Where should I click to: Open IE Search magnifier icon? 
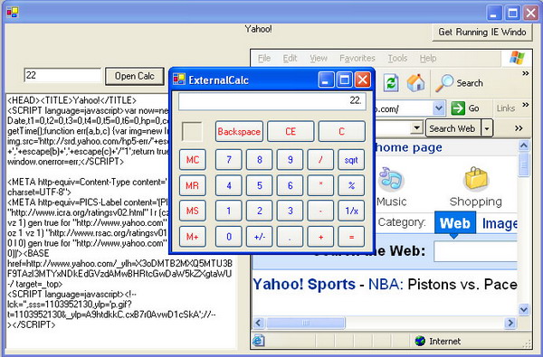point(444,83)
